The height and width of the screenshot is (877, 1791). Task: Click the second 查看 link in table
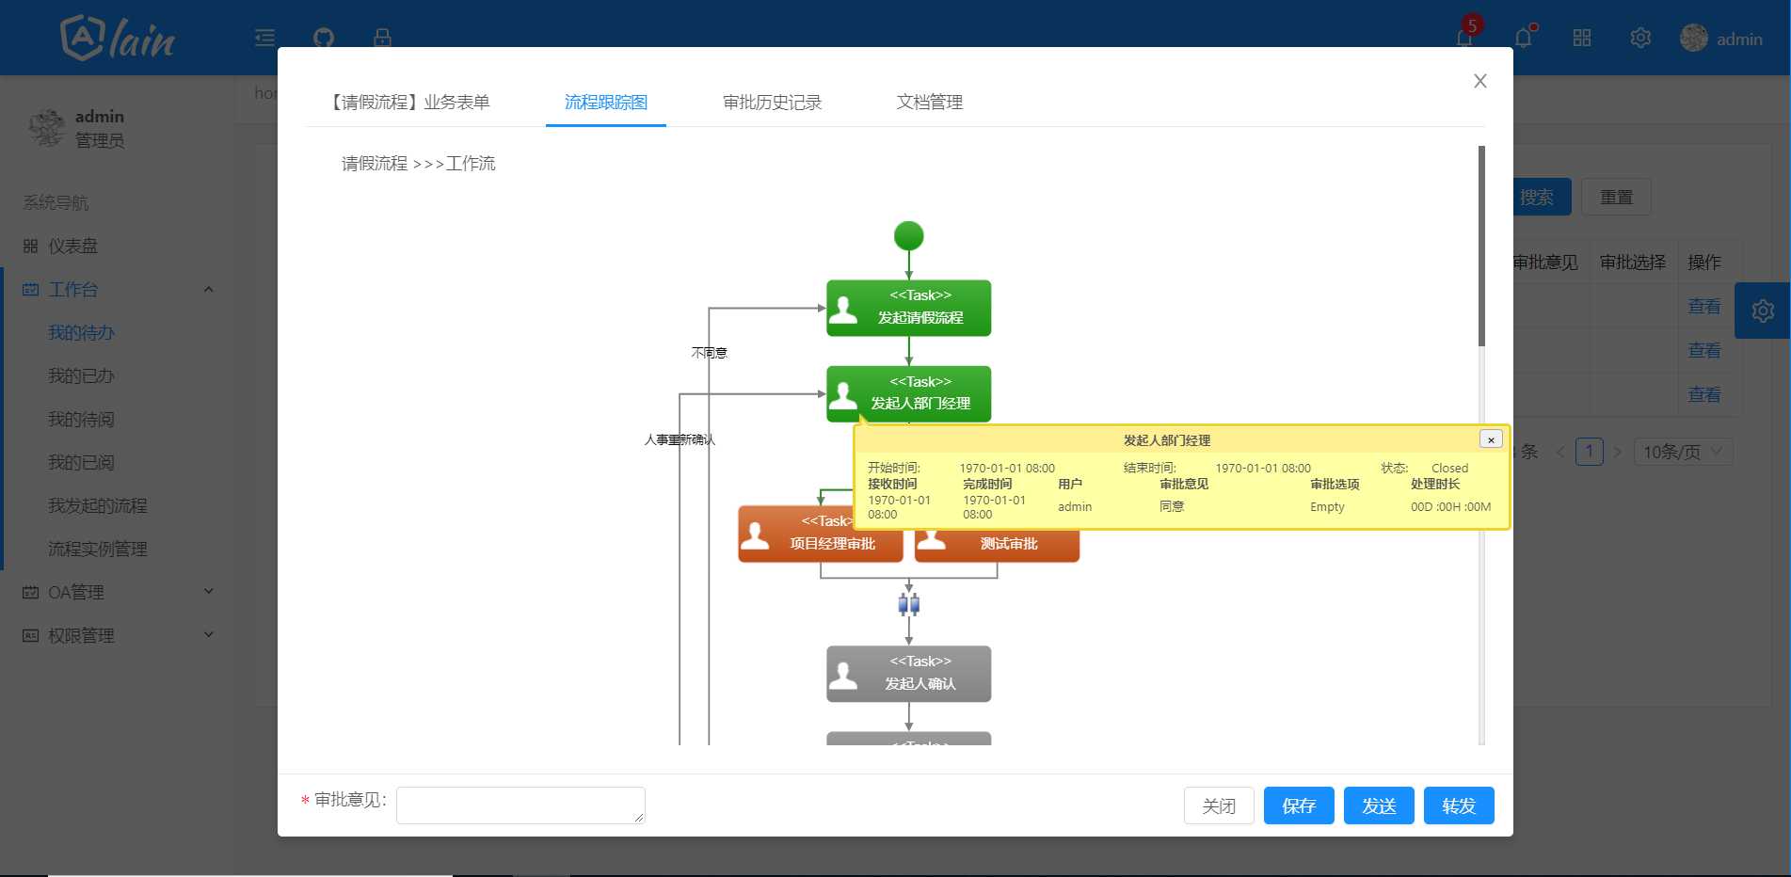[x=1704, y=350]
